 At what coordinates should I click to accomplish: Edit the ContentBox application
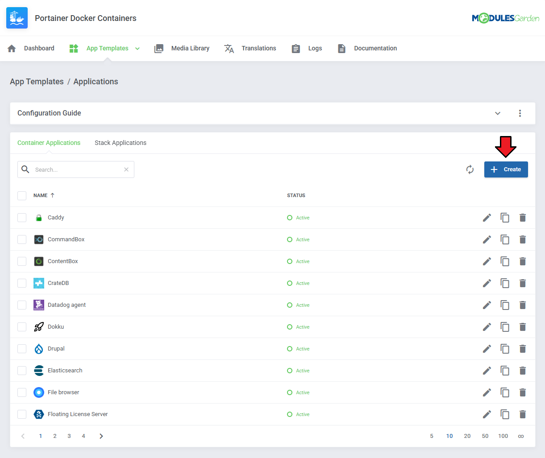(487, 261)
